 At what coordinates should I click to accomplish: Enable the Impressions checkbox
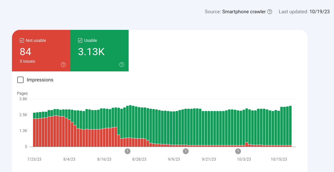pos(20,80)
